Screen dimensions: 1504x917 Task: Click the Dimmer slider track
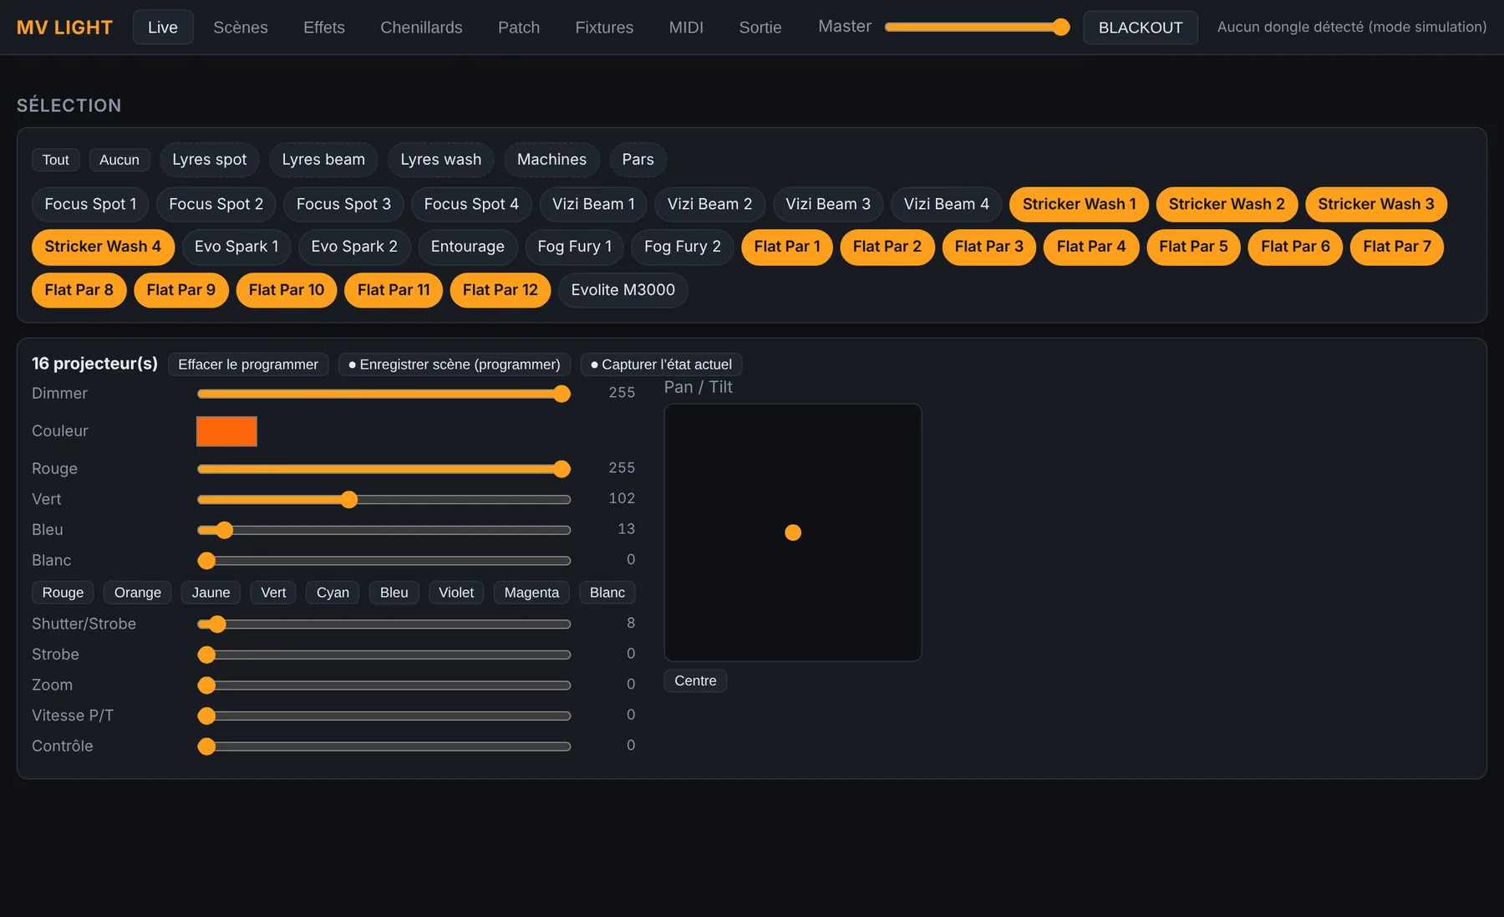384,394
